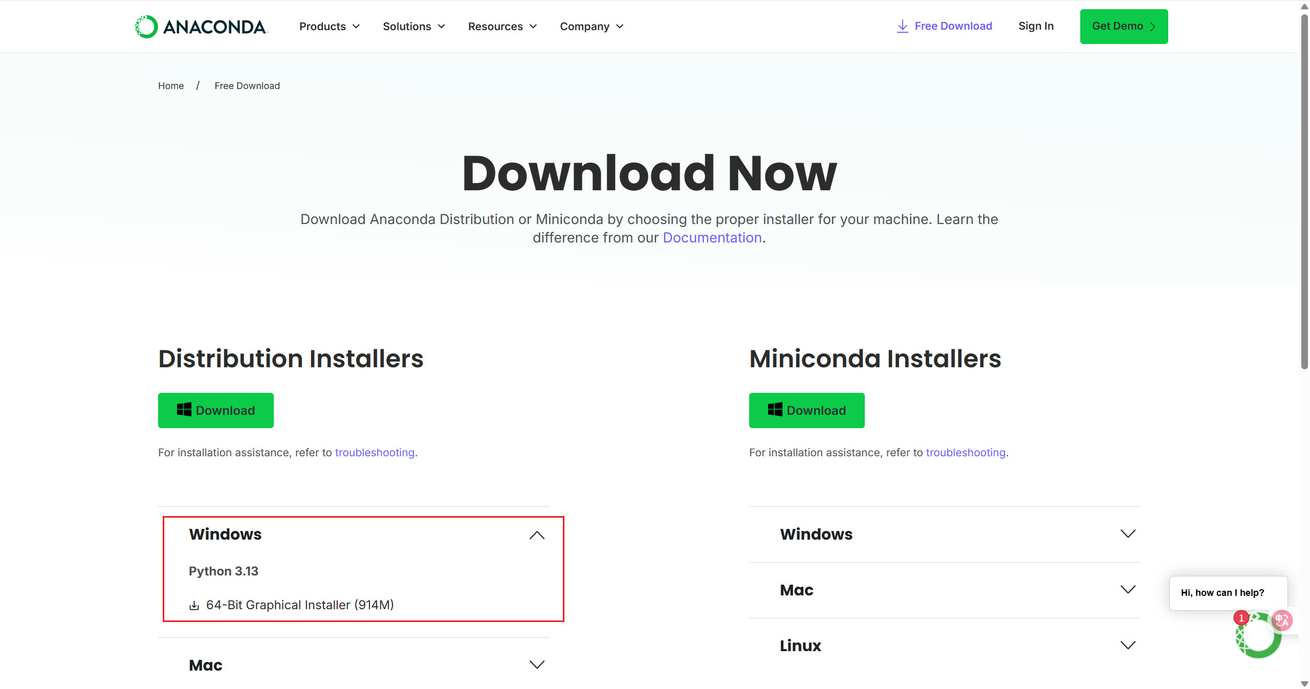The width and height of the screenshot is (1310, 689).
Task: Click the download icon beside 64-Bit Graphical Installer
Action: [x=194, y=606]
